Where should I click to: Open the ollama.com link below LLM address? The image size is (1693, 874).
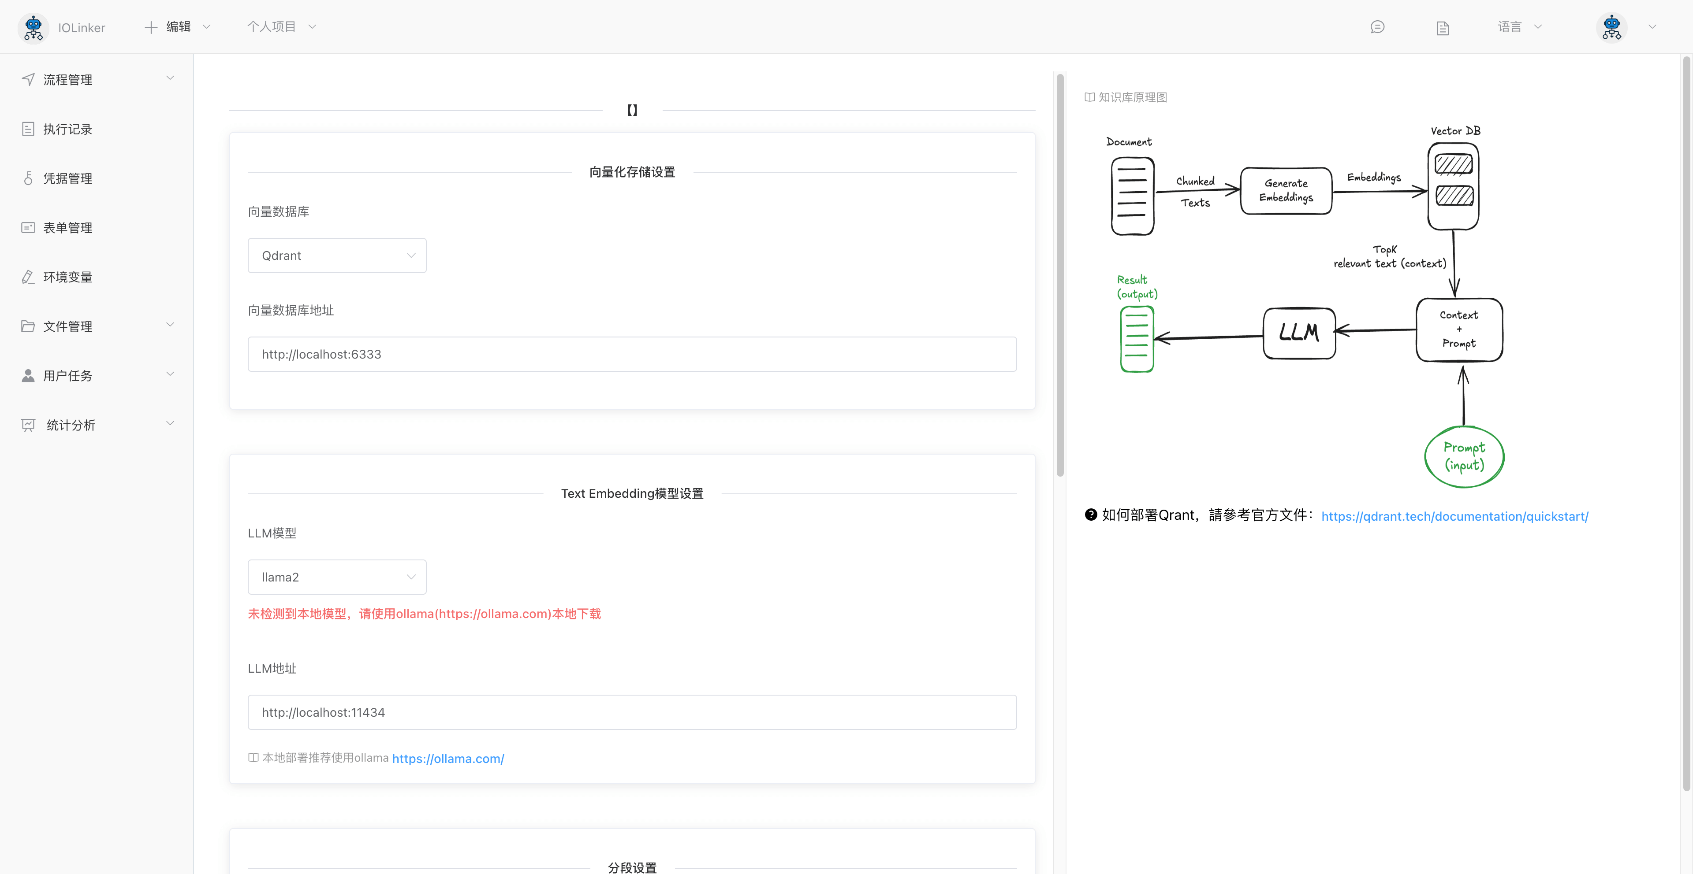point(447,759)
